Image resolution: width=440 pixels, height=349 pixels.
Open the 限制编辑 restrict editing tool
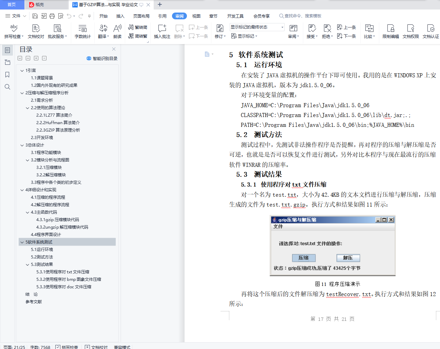(390, 32)
